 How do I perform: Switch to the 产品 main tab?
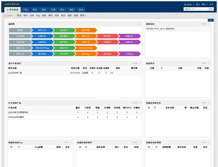tap(25, 10)
